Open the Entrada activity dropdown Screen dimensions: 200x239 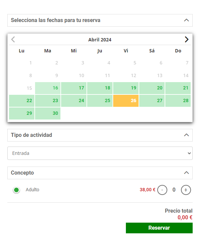coord(100,153)
